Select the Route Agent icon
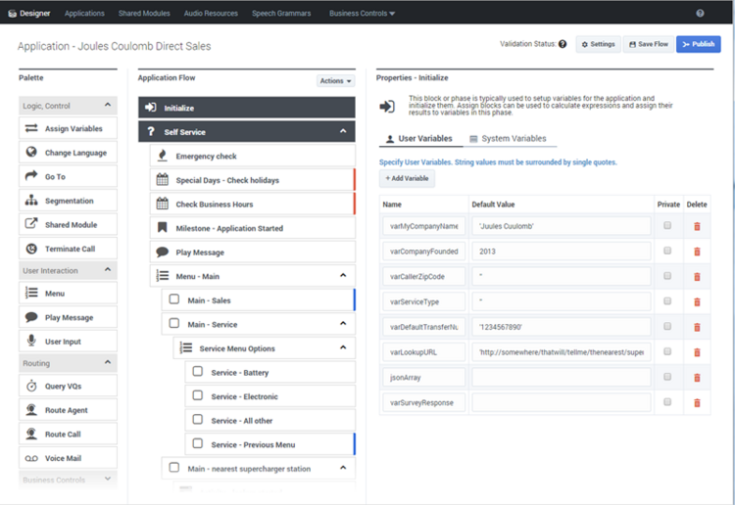The image size is (735, 505). [31, 409]
